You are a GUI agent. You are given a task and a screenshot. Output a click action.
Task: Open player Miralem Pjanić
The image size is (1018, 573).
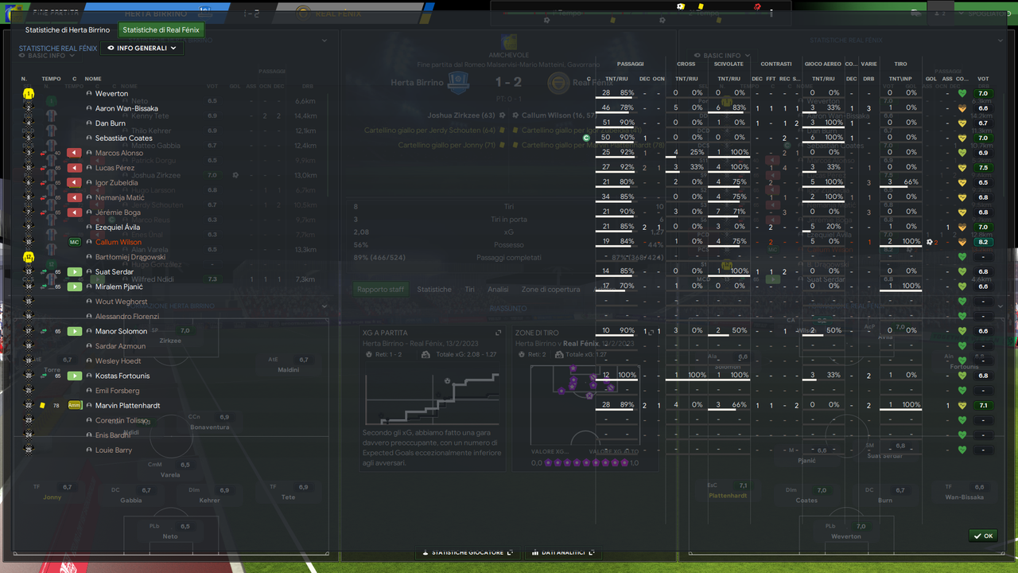pyautogui.click(x=119, y=286)
